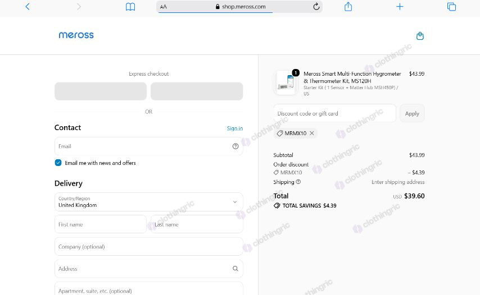Click TOTAL SAVINGS $4.39 text

click(x=309, y=205)
